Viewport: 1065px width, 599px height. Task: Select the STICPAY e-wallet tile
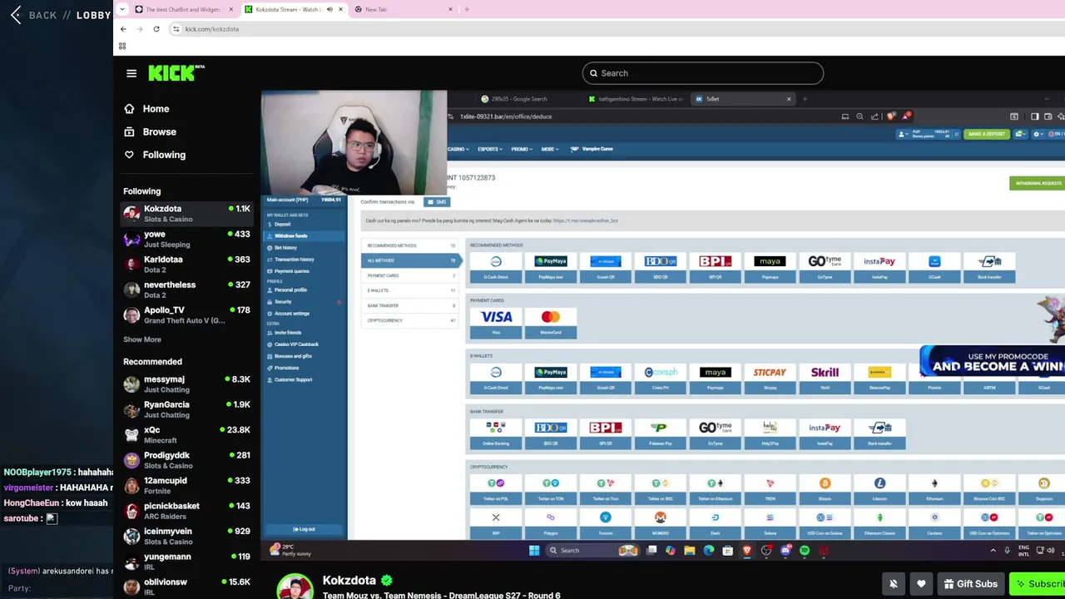pyautogui.click(x=770, y=378)
